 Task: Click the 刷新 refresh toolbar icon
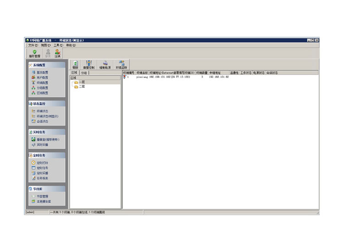75,65
